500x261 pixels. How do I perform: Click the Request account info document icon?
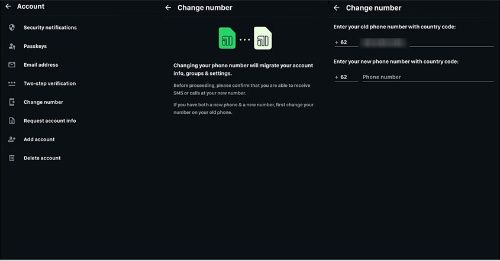coord(12,121)
